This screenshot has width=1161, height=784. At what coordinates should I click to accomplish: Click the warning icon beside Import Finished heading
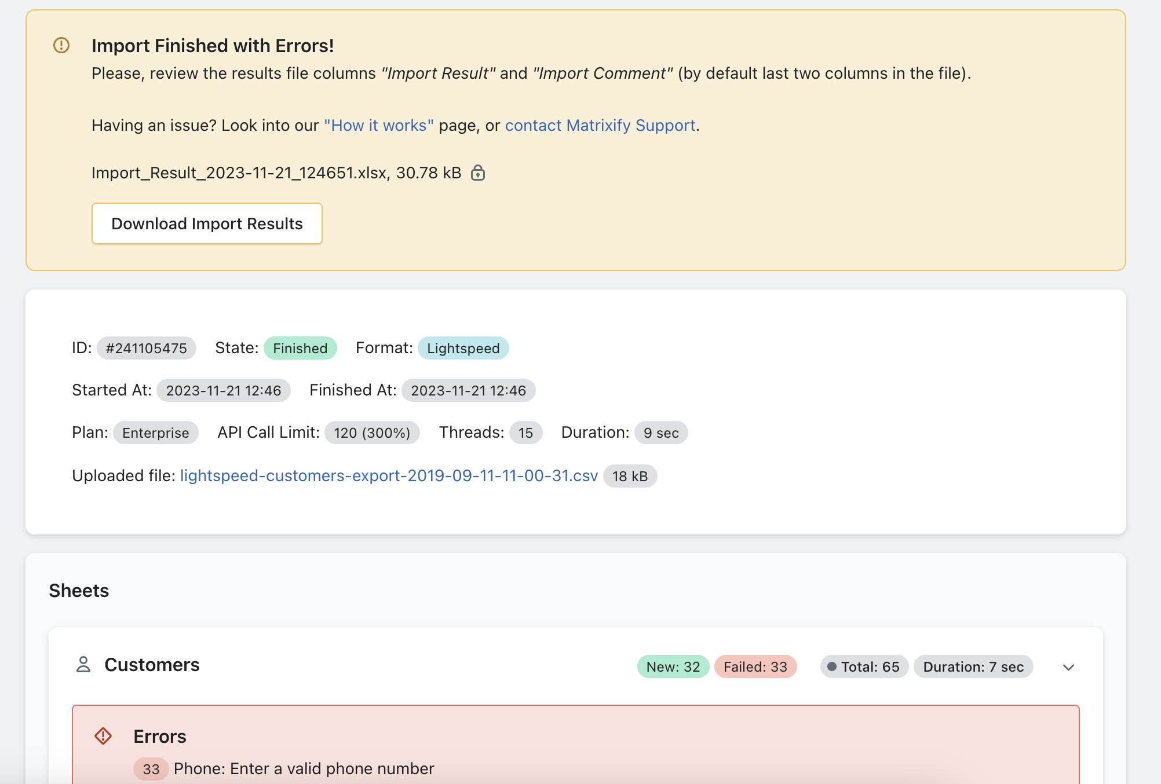61,45
